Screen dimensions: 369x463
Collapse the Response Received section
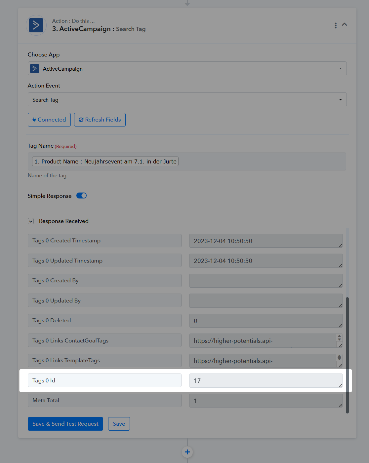tap(31, 221)
